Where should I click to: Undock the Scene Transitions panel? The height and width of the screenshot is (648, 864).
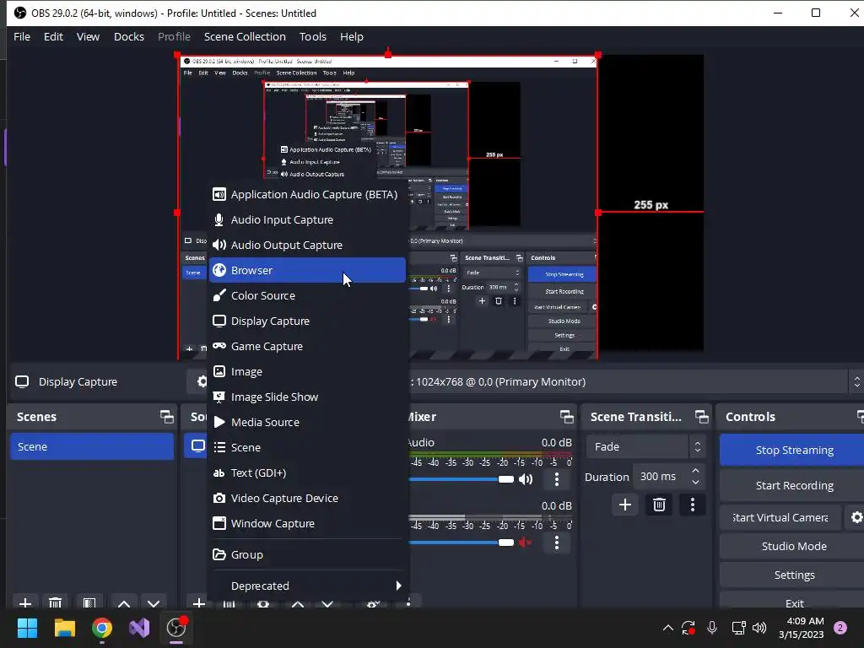point(701,417)
